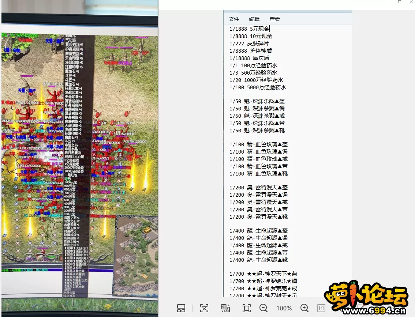Select the line "1/700 ★★超·神罗荒芜★戒"
Image resolution: width=415 pixels, height=317 pixels.
(x=263, y=288)
